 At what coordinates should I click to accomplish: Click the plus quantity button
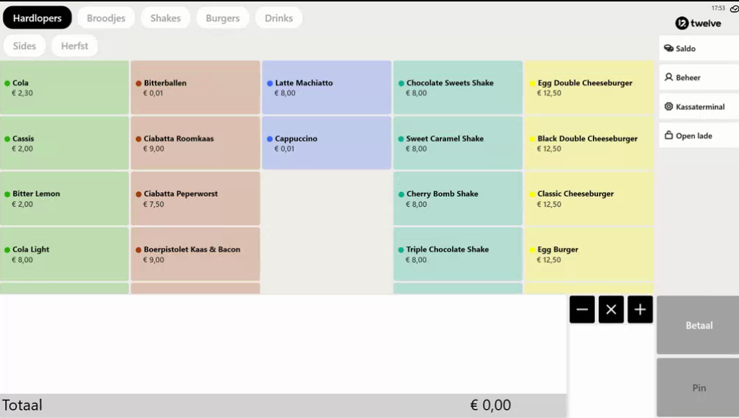[x=640, y=309]
